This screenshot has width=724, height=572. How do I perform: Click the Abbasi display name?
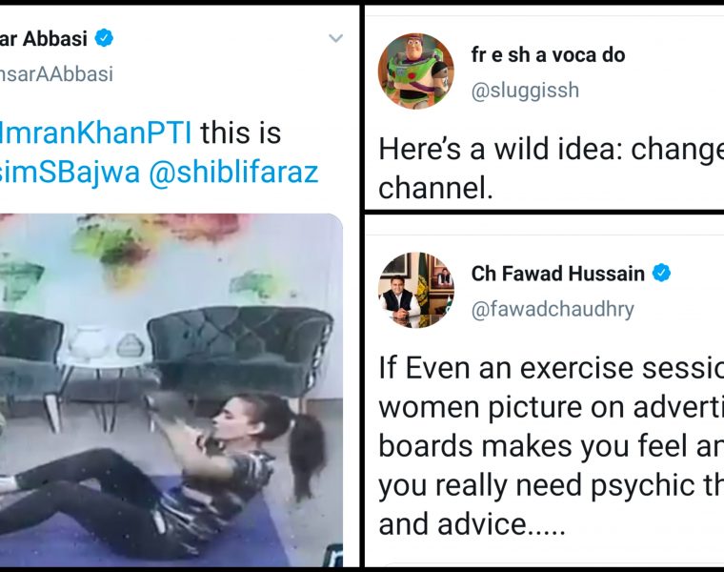click(44, 38)
